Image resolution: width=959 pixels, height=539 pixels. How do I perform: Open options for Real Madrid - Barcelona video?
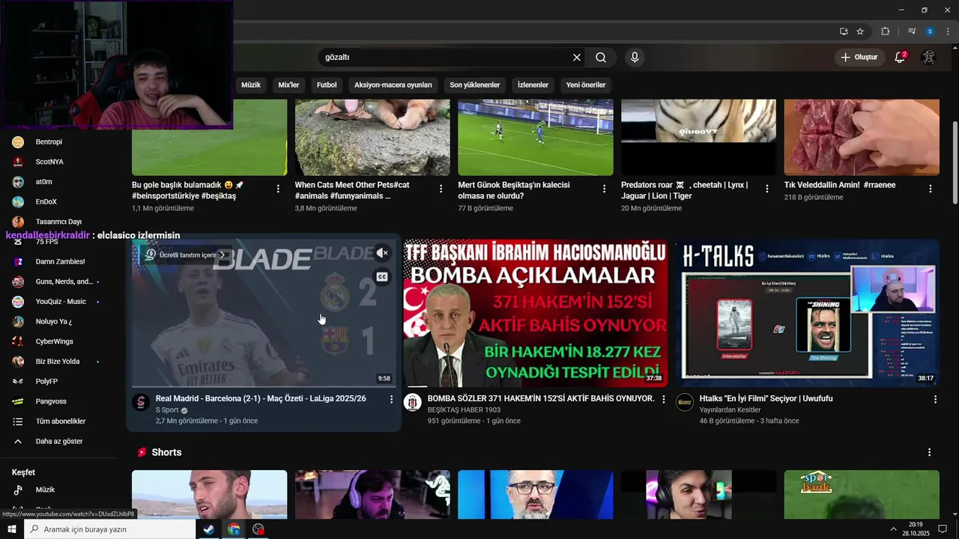pos(391,400)
